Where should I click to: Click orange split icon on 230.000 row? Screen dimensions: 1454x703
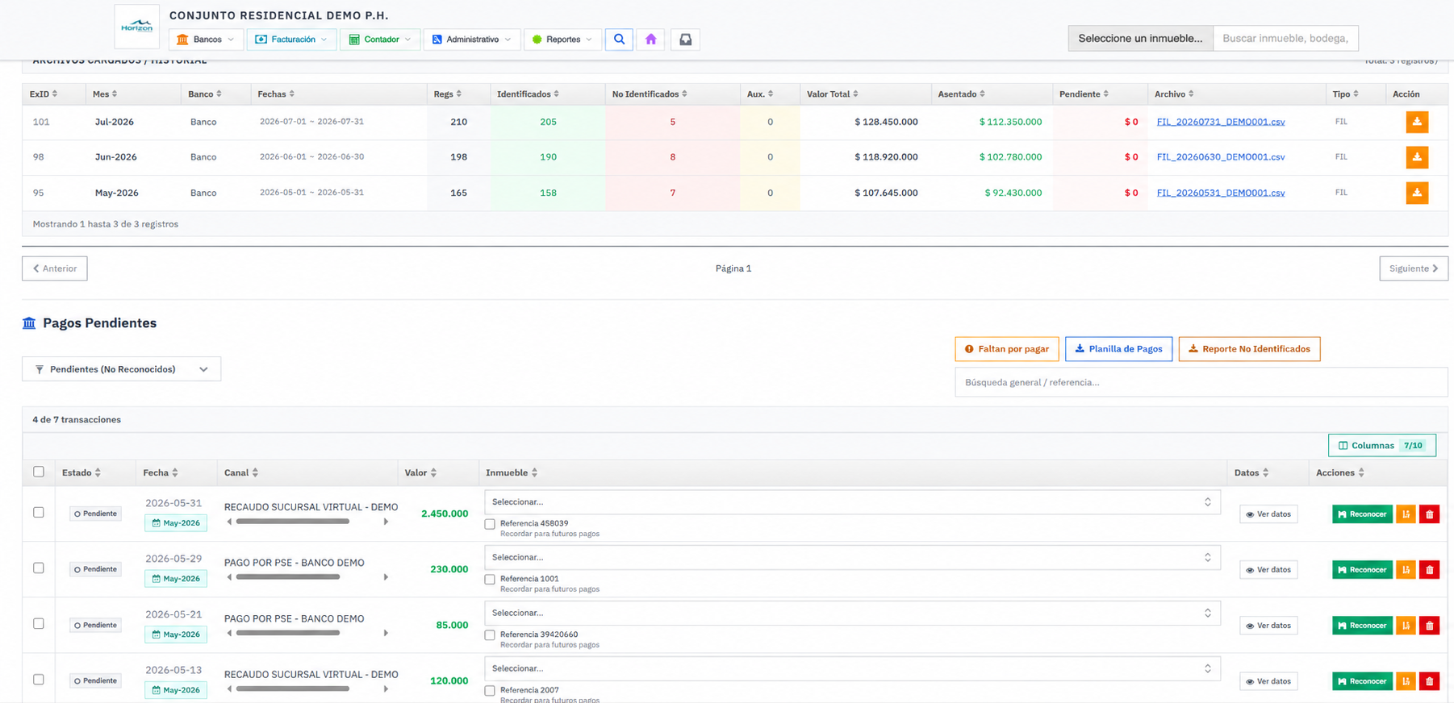pos(1406,570)
